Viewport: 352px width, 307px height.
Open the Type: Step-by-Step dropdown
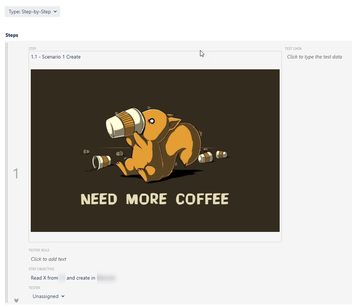click(32, 11)
